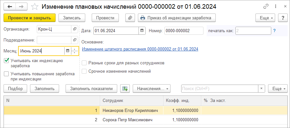Copy link using the chain icon
Viewport: 290px width, 128px height.
266,6
